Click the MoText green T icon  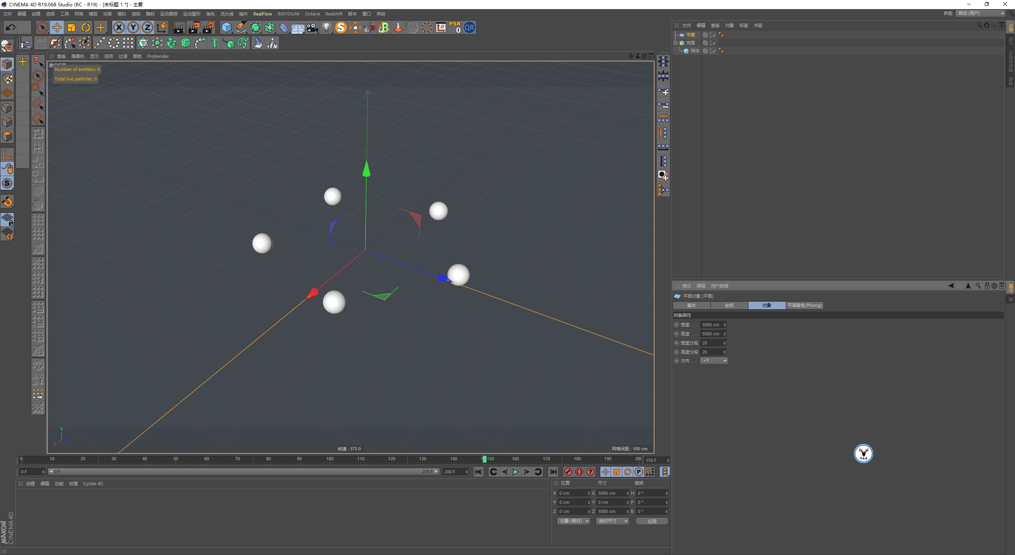(x=214, y=43)
